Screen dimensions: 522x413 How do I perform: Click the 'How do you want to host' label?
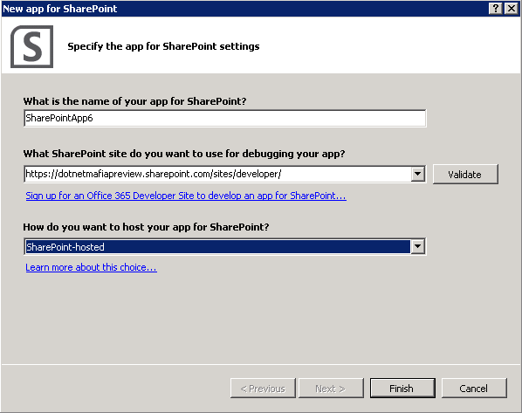[x=146, y=227]
